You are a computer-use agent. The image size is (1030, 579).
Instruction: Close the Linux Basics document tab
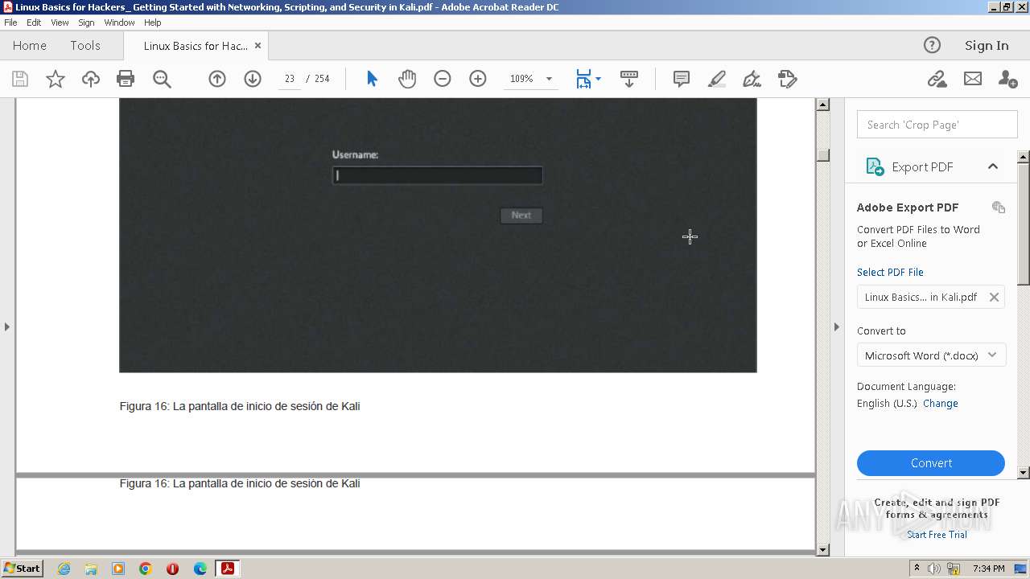(x=257, y=46)
